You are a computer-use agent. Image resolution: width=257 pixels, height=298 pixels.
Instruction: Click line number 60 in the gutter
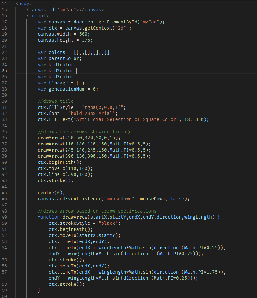4,296
